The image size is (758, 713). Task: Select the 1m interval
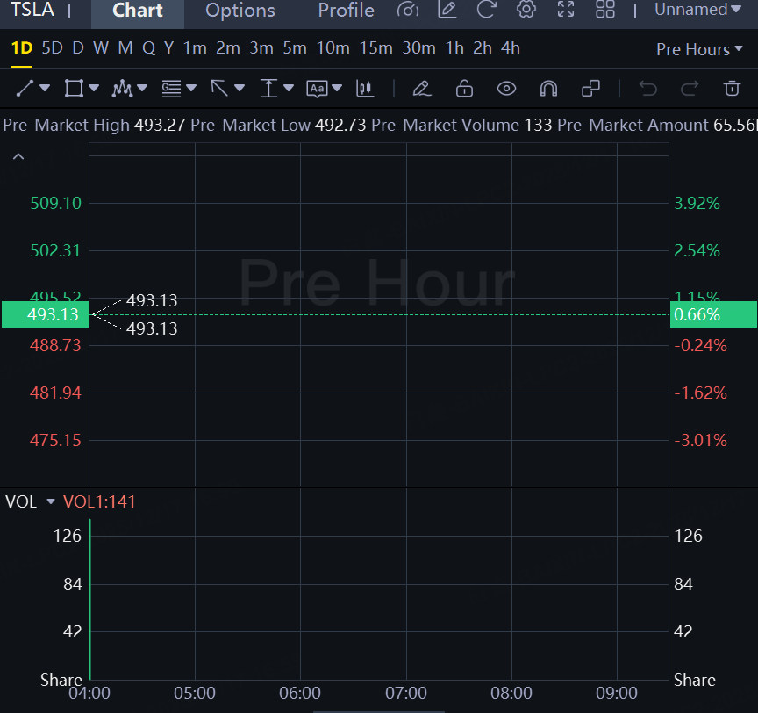195,48
